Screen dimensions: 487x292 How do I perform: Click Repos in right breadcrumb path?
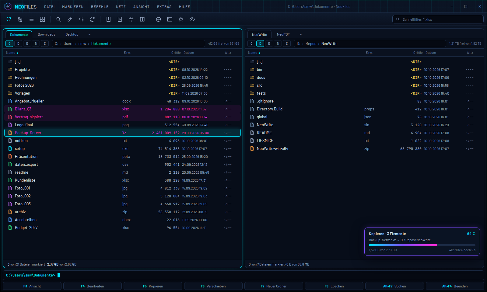311,44
